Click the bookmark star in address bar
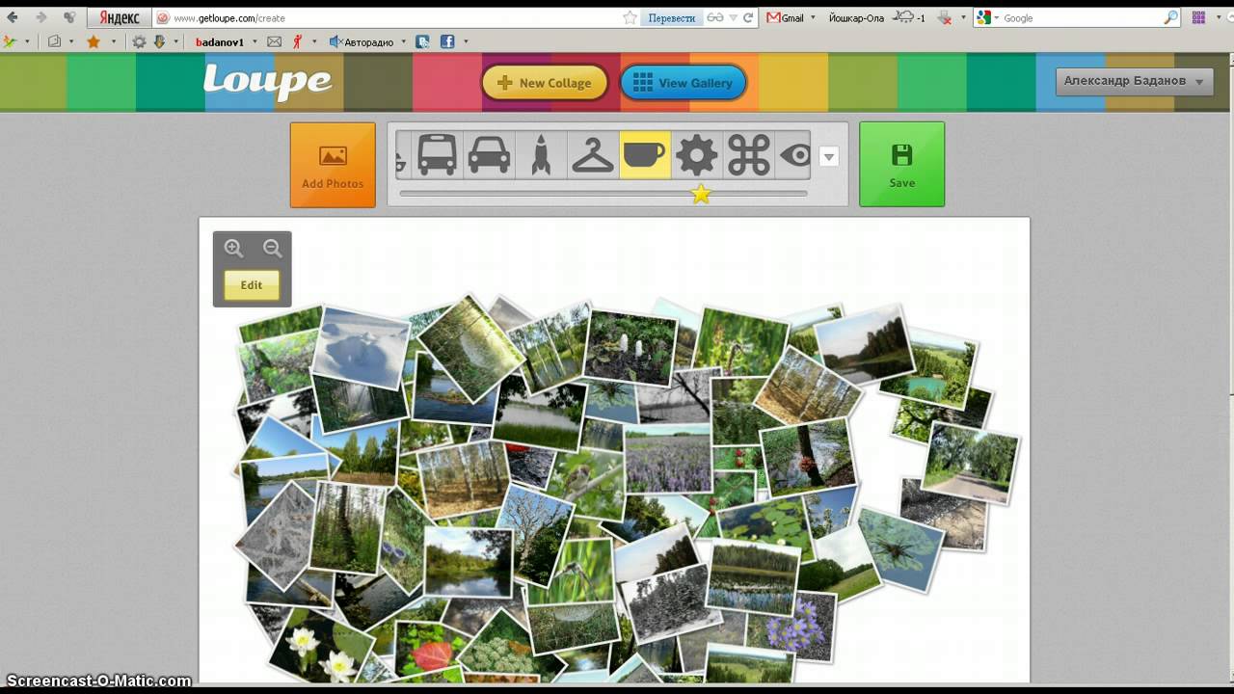The image size is (1234, 694). pyautogui.click(x=630, y=17)
